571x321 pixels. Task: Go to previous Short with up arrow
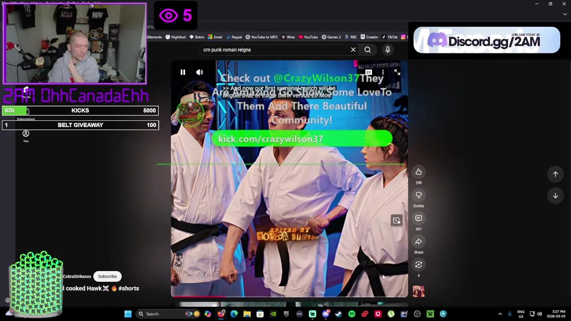555,174
